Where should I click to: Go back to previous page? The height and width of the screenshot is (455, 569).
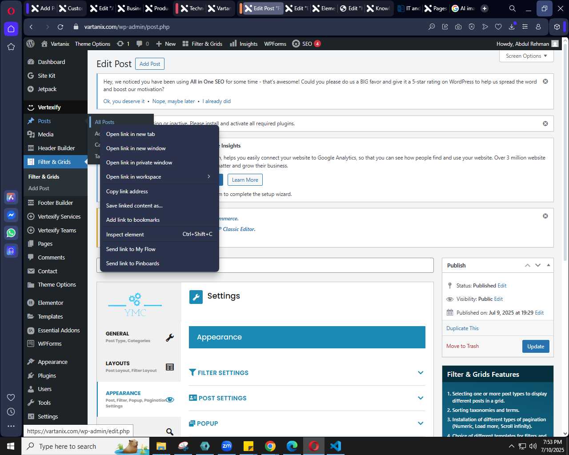pyautogui.click(x=31, y=27)
